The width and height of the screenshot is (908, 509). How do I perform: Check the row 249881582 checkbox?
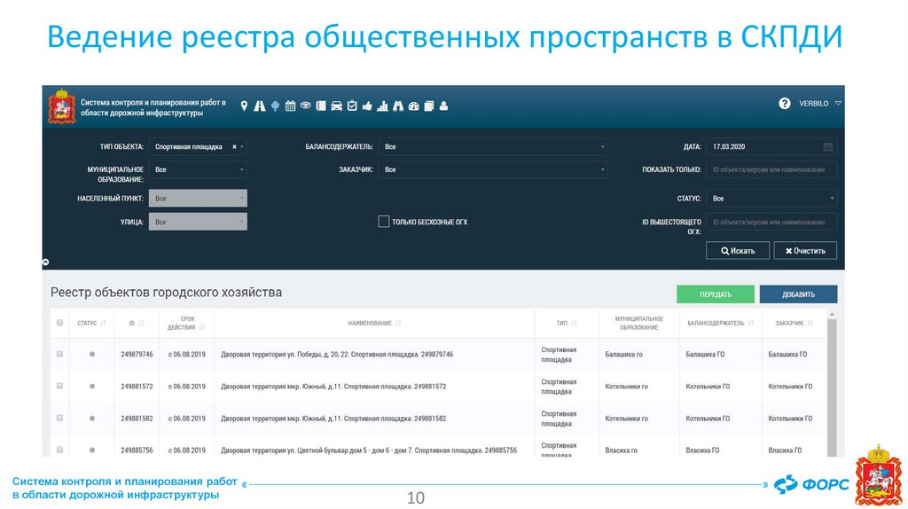coord(59,418)
